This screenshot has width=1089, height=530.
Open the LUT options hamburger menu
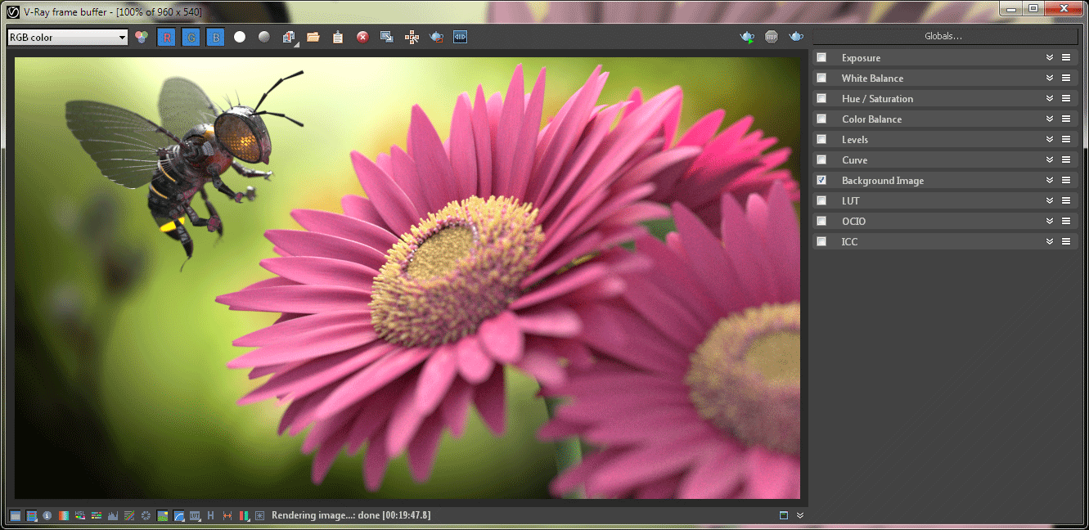click(x=1066, y=200)
